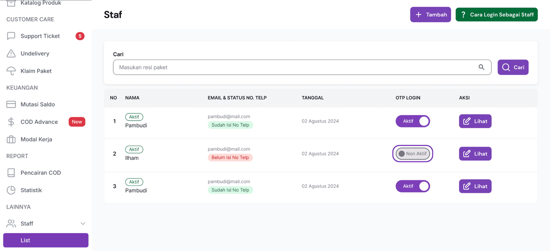550x251 pixels.
Task: Open the Pencairan COD menu item
Action: pyautogui.click(x=40, y=173)
